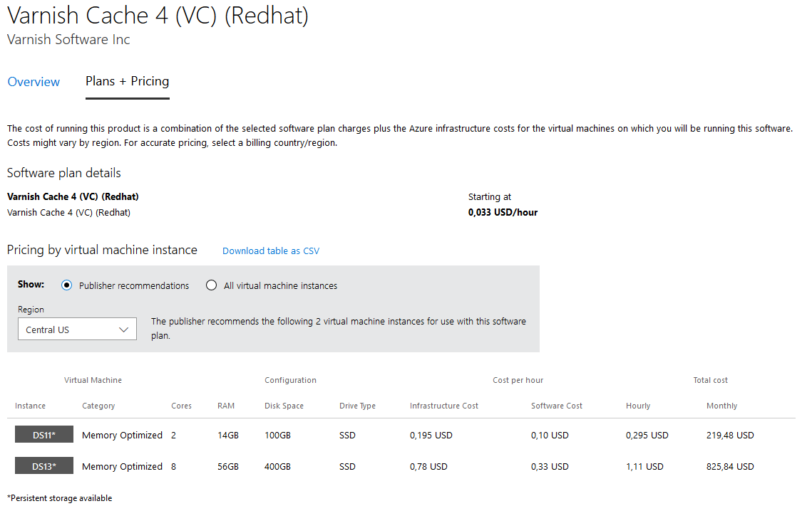Click the Persistent storage available footnote

(60, 498)
